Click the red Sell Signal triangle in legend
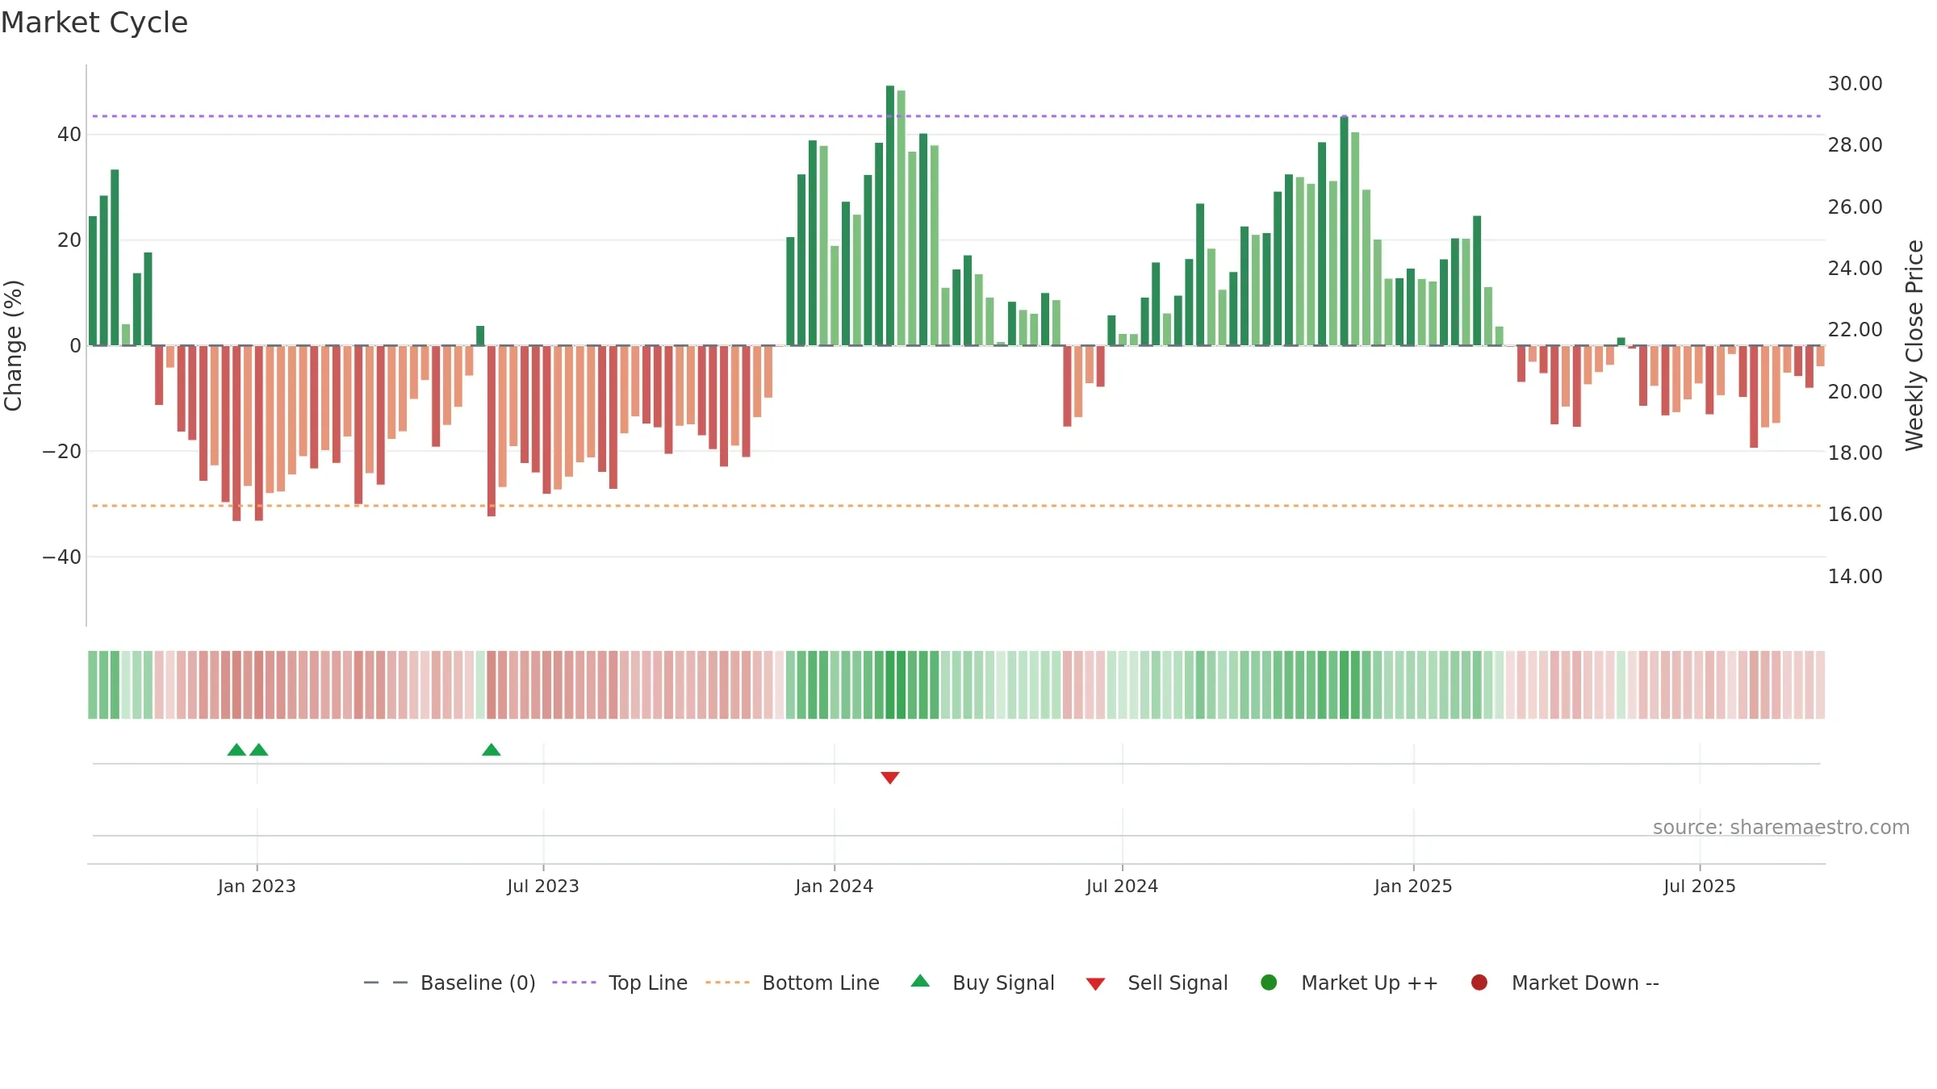This screenshot has width=1937, height=1089. (1095, 984)
